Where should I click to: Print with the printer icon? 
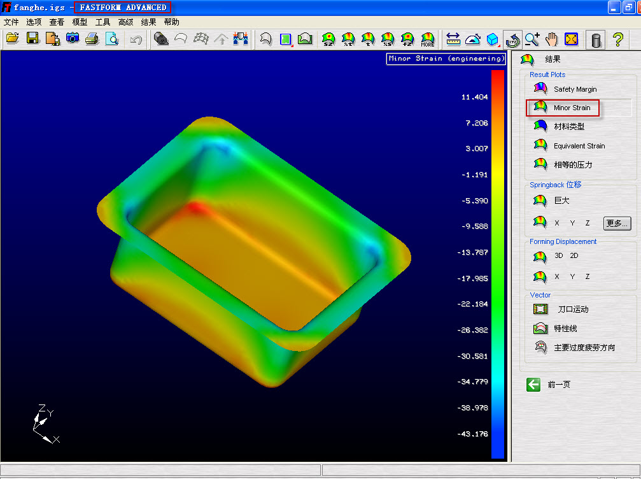click(92, 39)
